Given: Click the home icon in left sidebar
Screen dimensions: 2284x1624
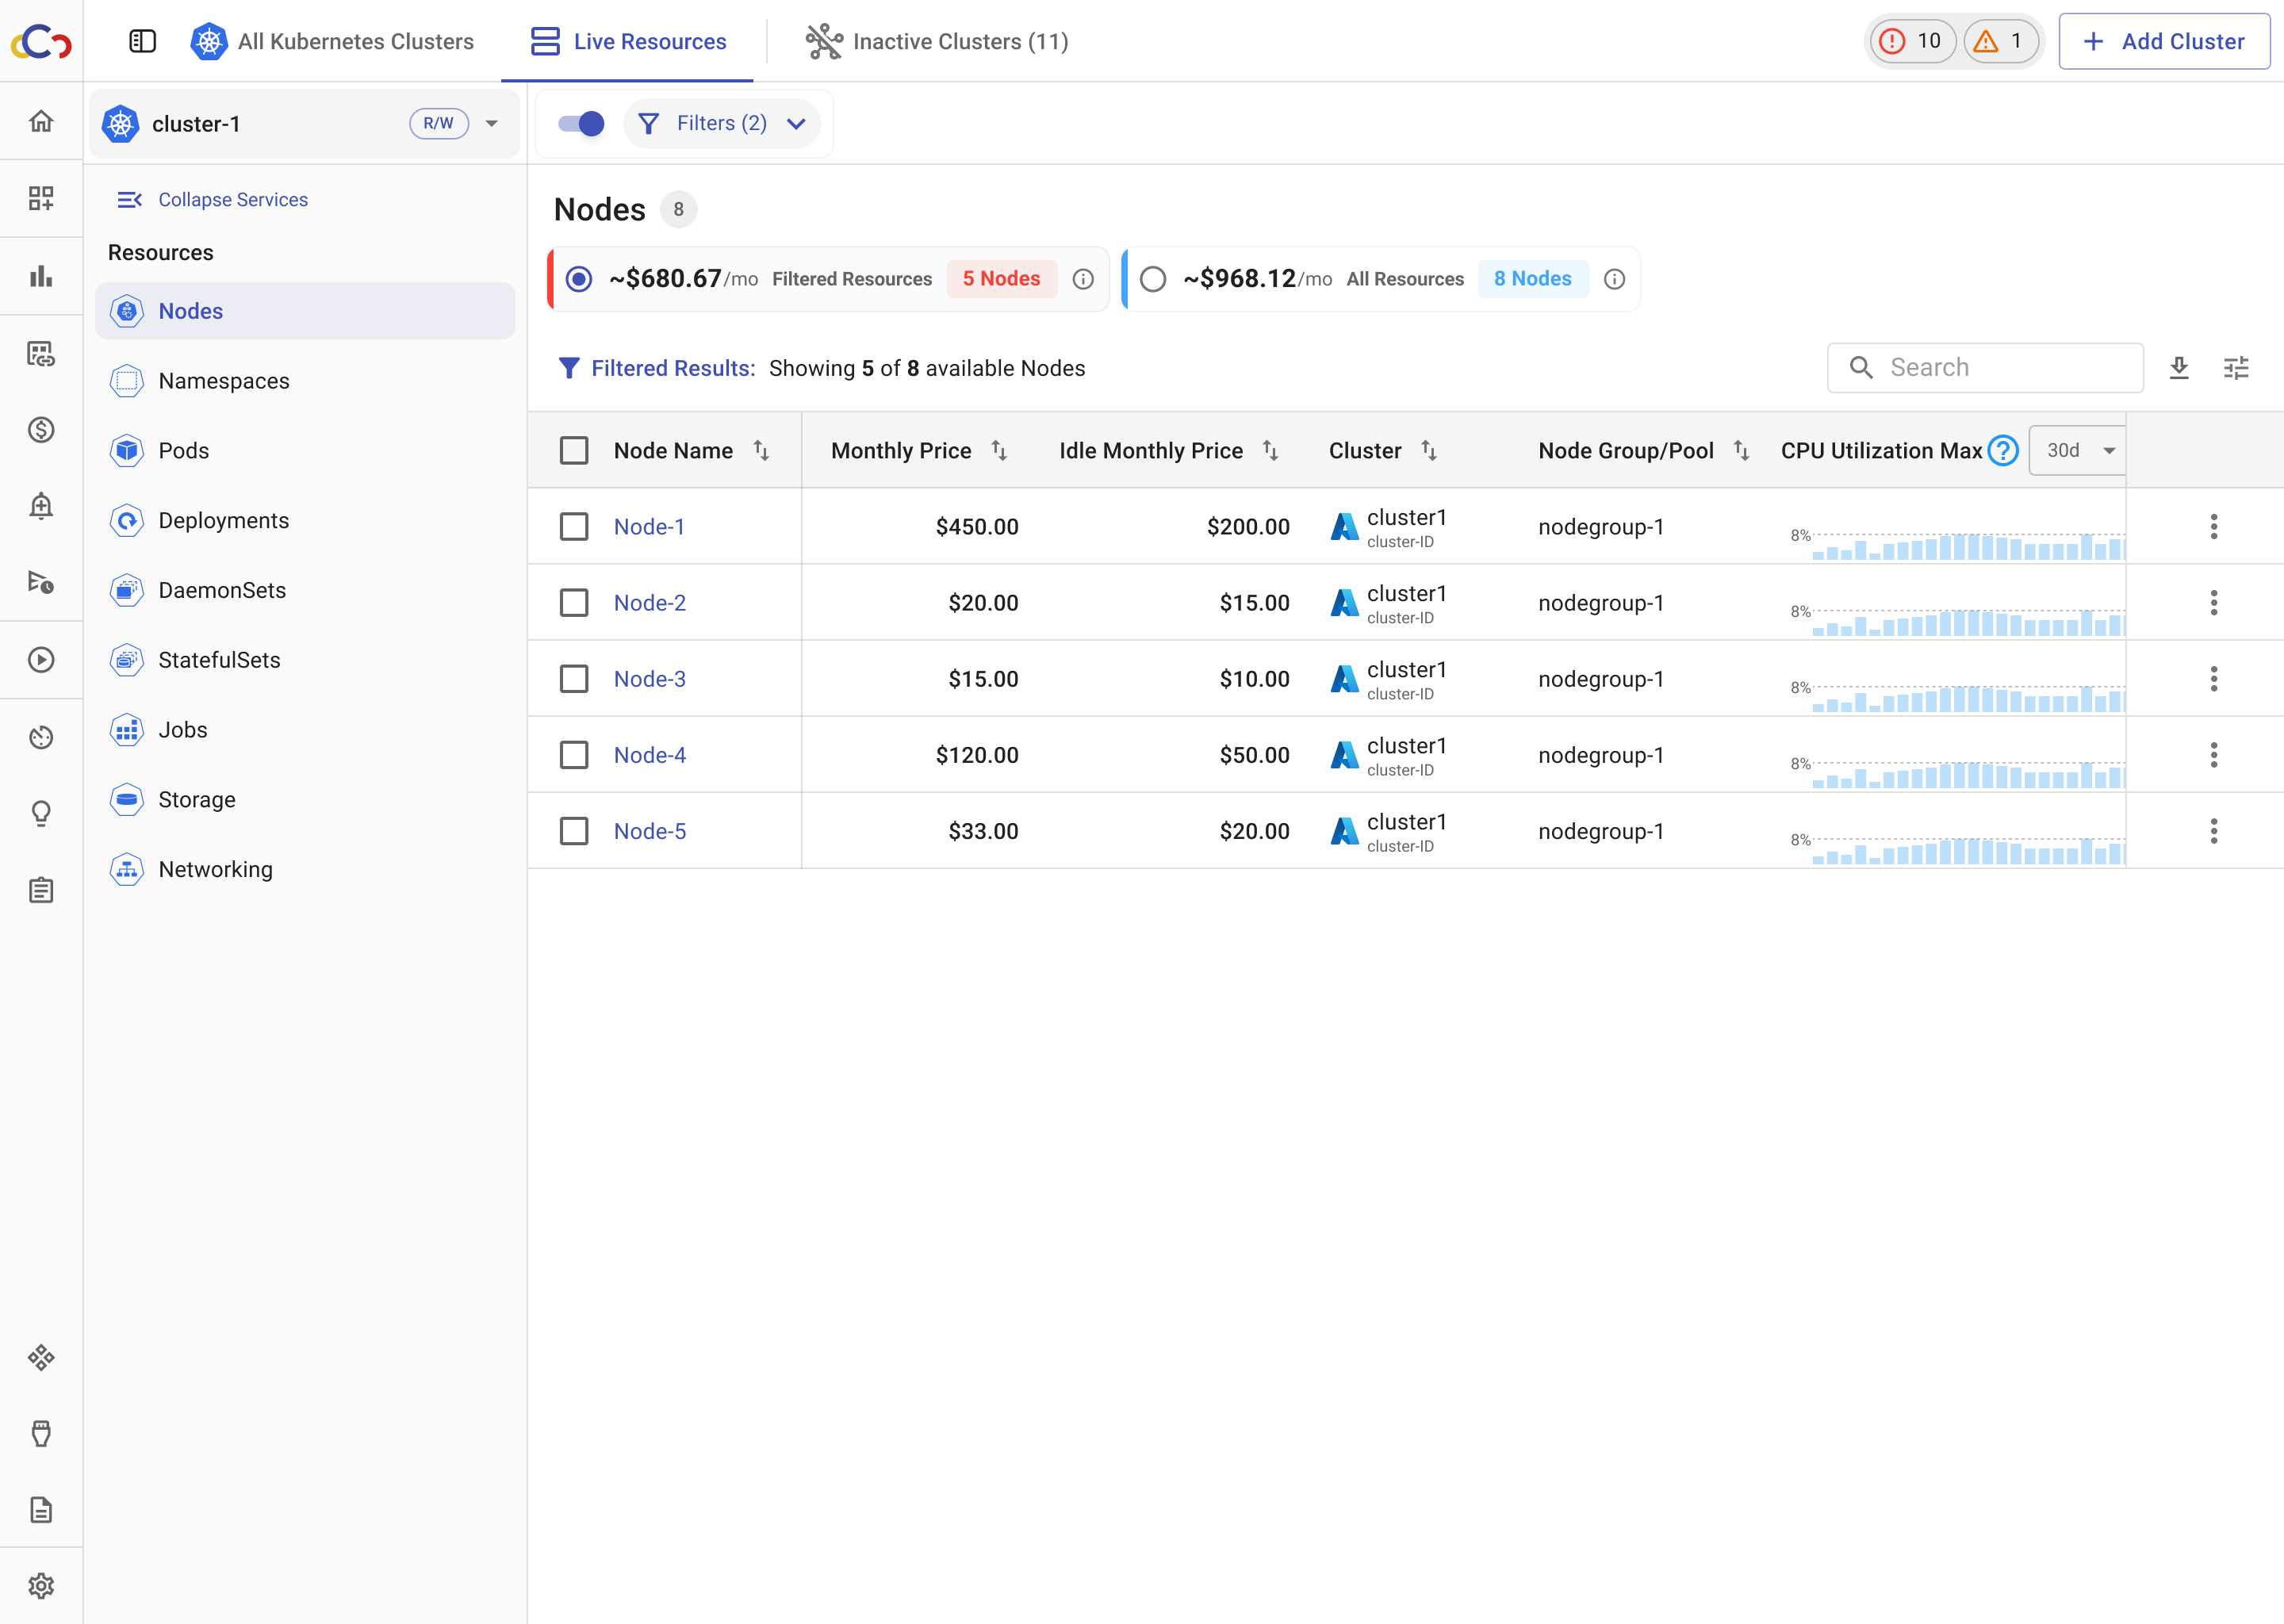Looking at the screenshot, I should click(x=41, y=121).
